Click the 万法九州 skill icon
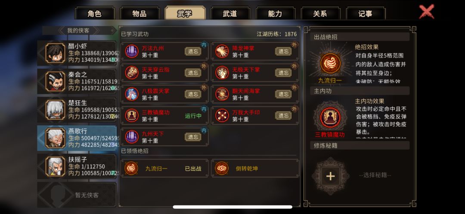Image resolution: width=465 pixels, height=214 pixels. click(x=132, y=51)
